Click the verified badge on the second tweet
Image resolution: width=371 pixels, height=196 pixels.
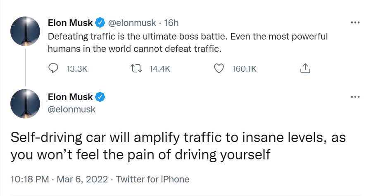[100, 97]
